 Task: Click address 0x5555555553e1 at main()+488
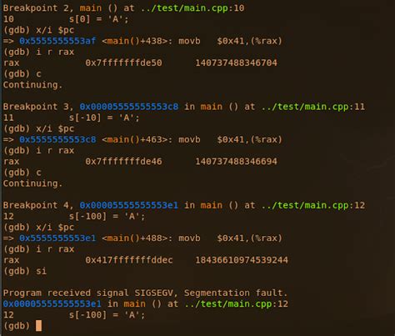(57, 238)
